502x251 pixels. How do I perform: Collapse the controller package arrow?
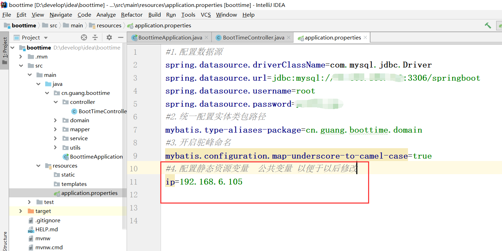click(x=56, y=102)
